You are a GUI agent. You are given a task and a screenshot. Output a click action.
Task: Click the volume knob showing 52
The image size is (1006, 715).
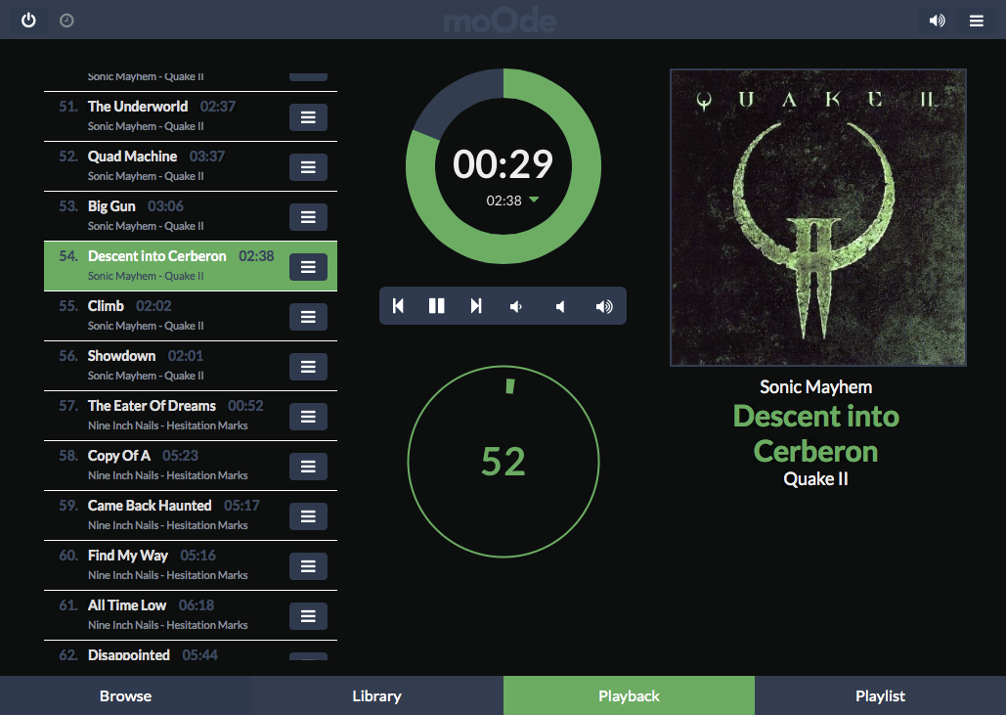(x=503, y=462)
